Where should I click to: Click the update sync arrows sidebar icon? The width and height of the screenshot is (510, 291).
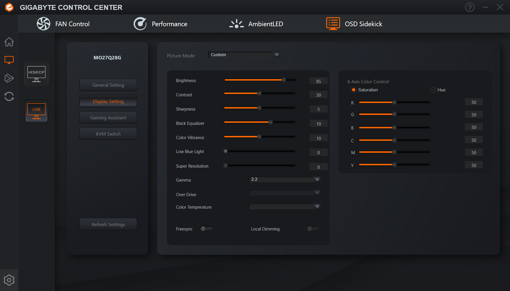click(9, 97)
